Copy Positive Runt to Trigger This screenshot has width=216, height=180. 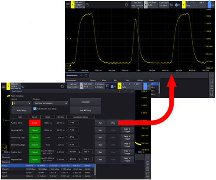(x=127, y=152)
